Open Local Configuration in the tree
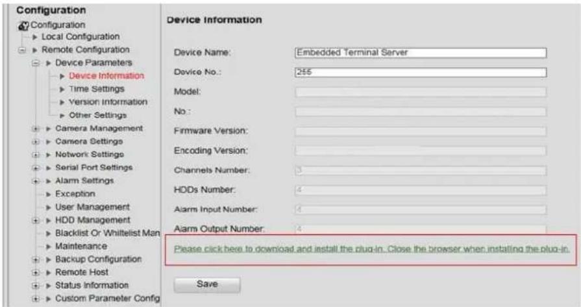Viewport: 581px width, 307px height. click(x=80, y=36)
